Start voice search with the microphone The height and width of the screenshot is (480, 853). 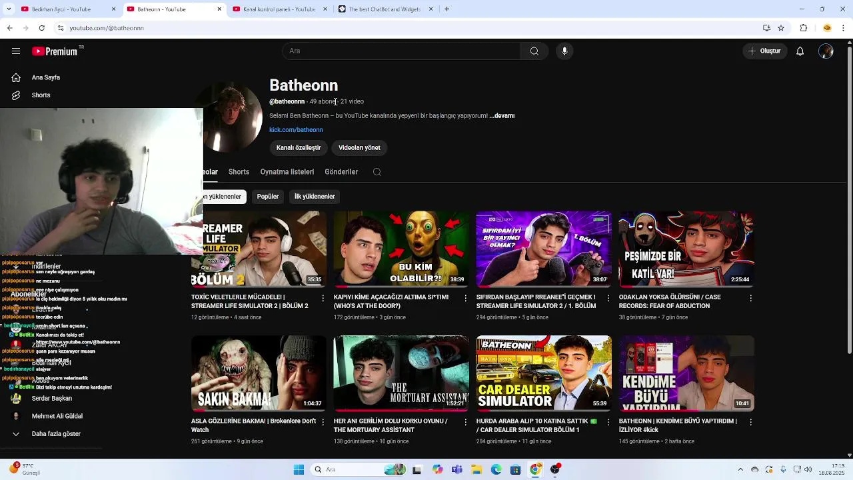pos(564,51)
